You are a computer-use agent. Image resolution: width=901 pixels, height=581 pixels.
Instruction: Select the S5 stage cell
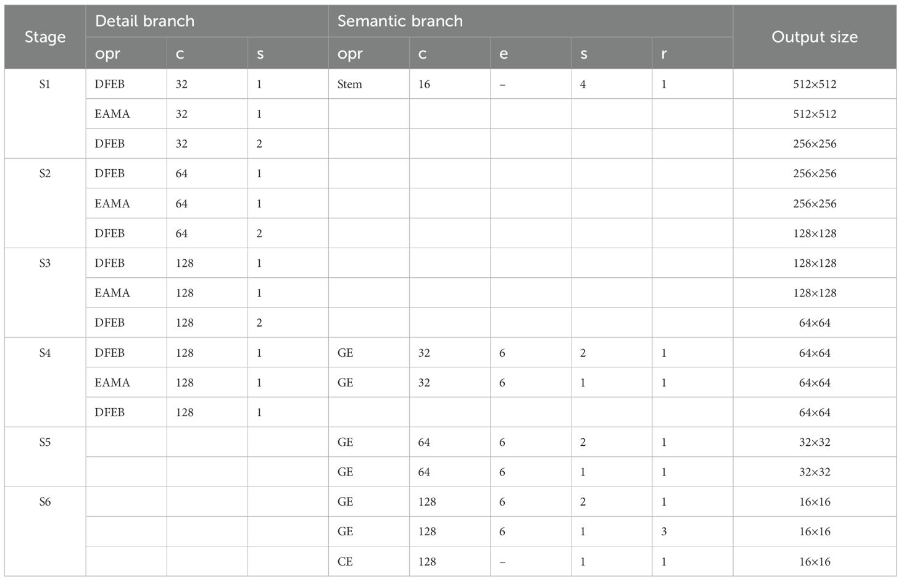click(x=45, y=457)
